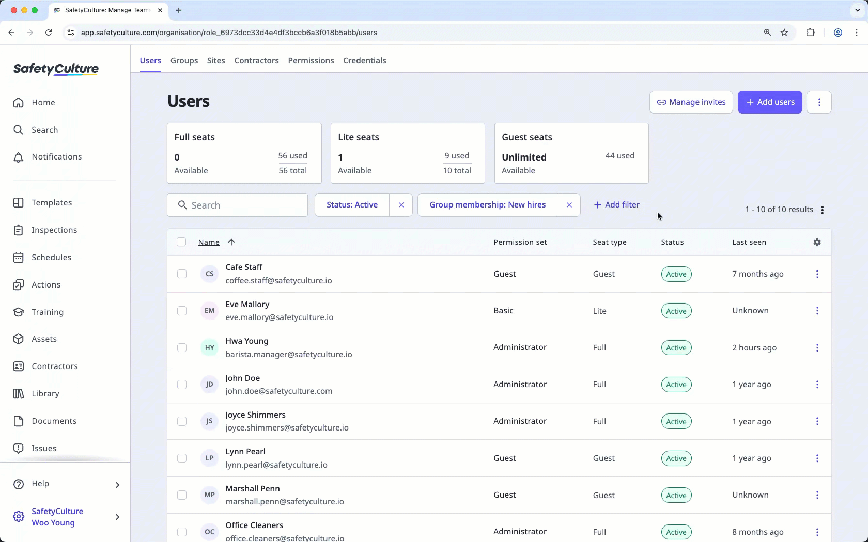Select Eve Mallory checkbox
Screen dimensions: 868x542
(x=182, y=311)
